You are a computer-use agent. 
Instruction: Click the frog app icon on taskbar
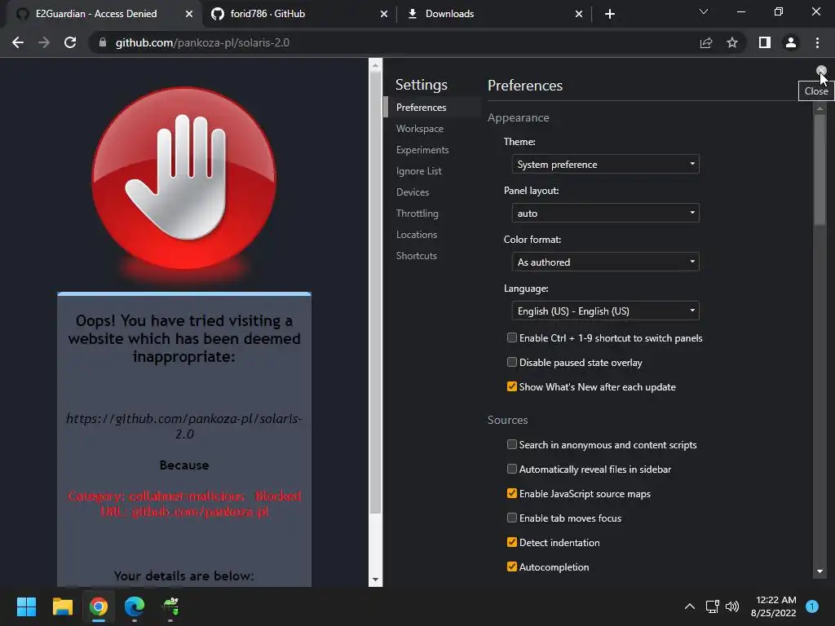pos(170,606)
